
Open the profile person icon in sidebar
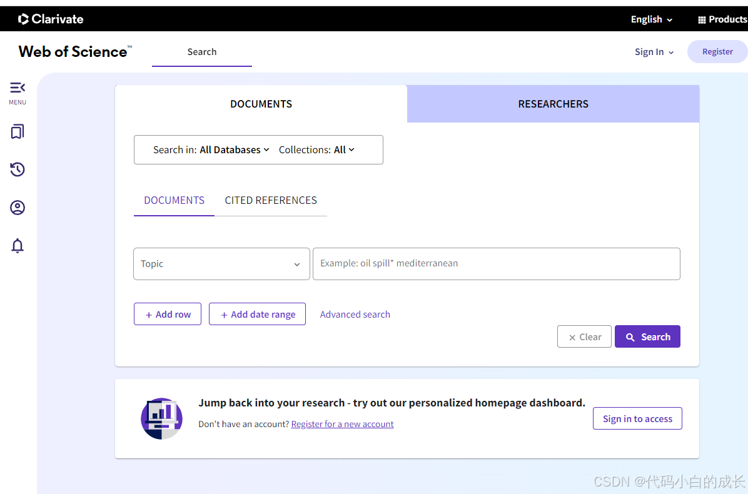click(17, 208)
